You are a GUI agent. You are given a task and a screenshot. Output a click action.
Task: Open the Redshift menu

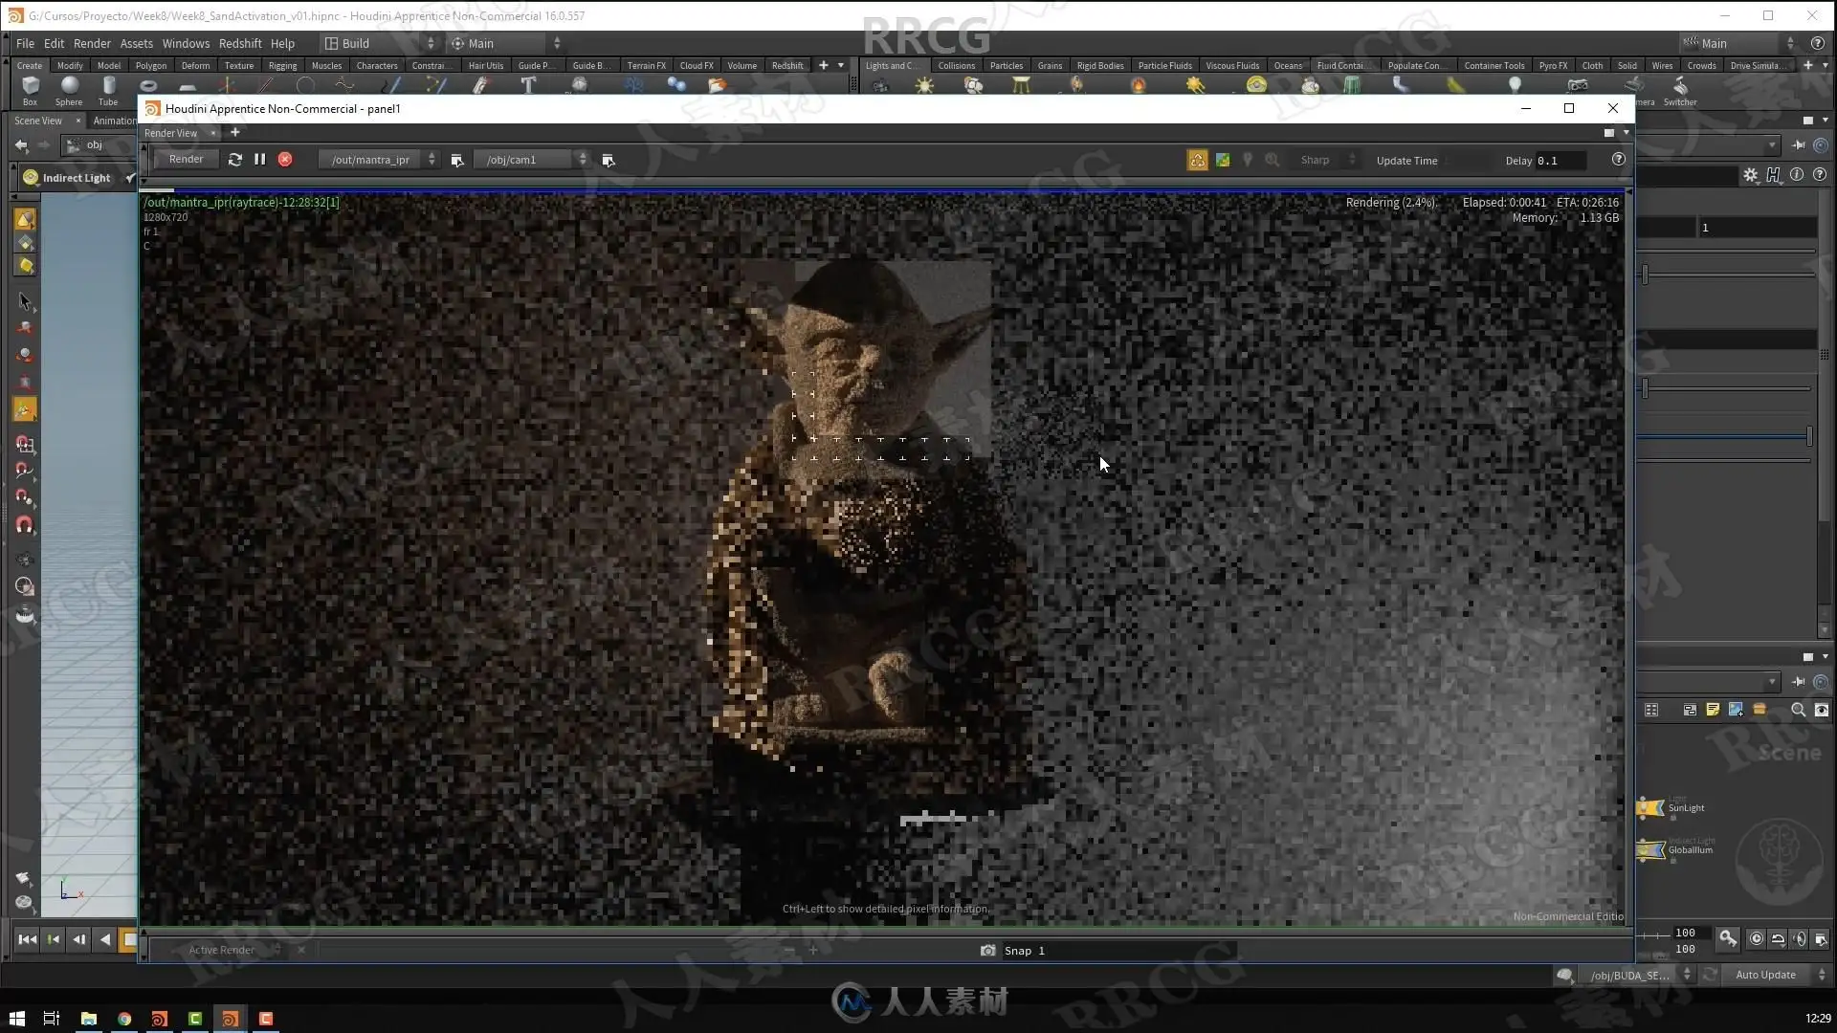pyautogui.click(x=240, y=43)
